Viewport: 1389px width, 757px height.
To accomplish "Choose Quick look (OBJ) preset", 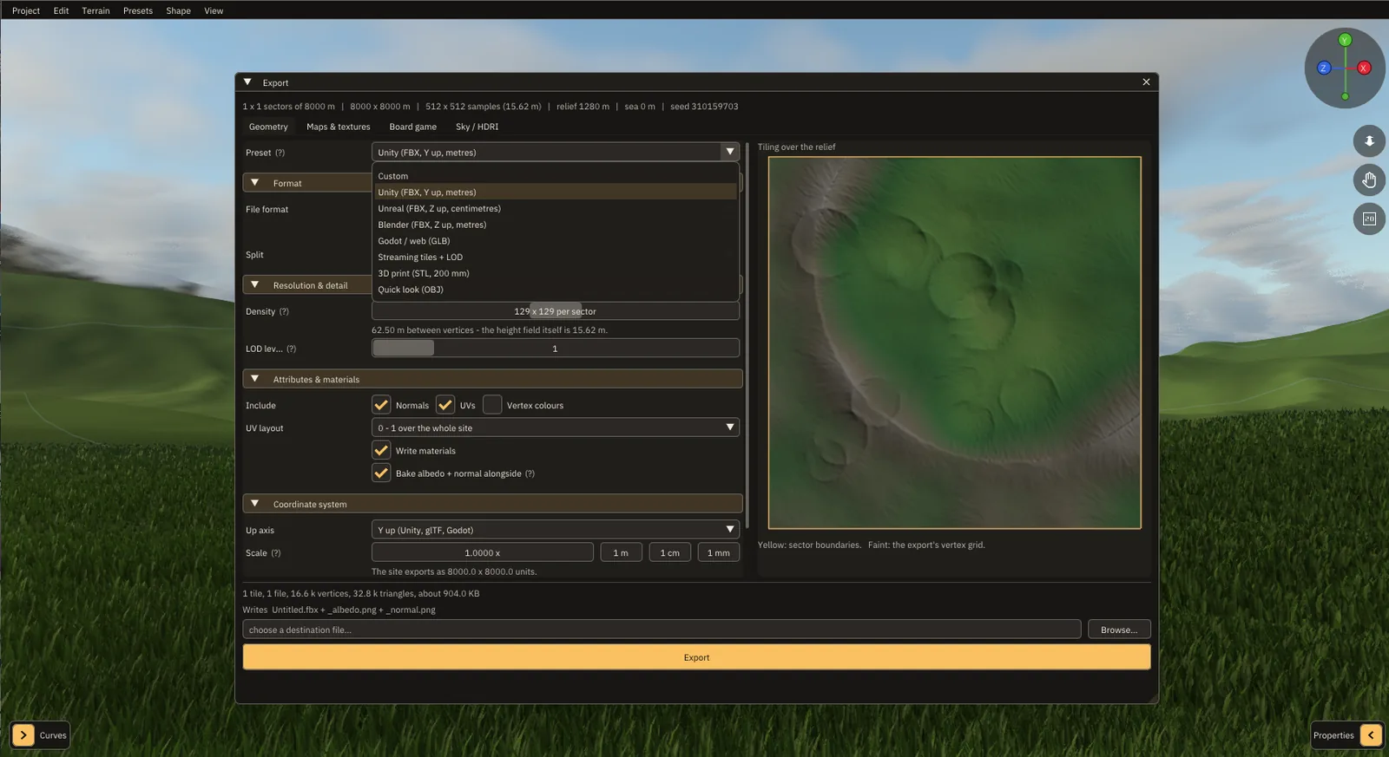I will [556, 290].
